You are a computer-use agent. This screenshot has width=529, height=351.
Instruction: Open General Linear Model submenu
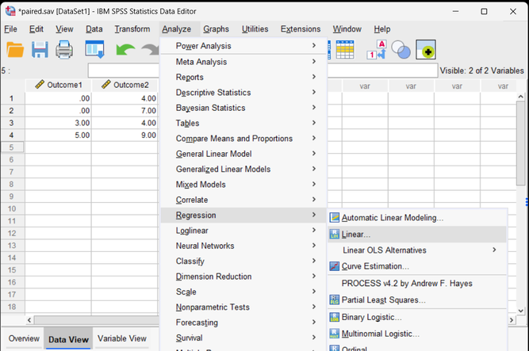point(243,154)
